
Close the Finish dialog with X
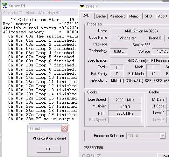tap(65, 128)
